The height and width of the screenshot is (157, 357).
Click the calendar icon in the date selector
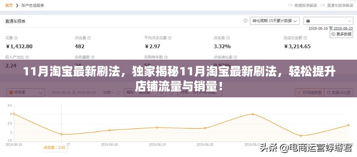pyautogui.click(x=308, y=21)
